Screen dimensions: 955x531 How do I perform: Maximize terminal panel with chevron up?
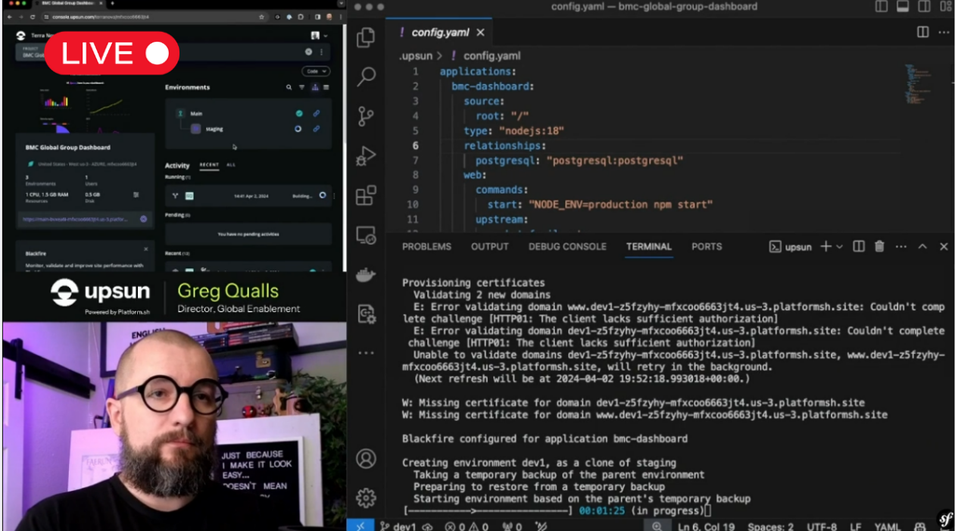(922, 246)
